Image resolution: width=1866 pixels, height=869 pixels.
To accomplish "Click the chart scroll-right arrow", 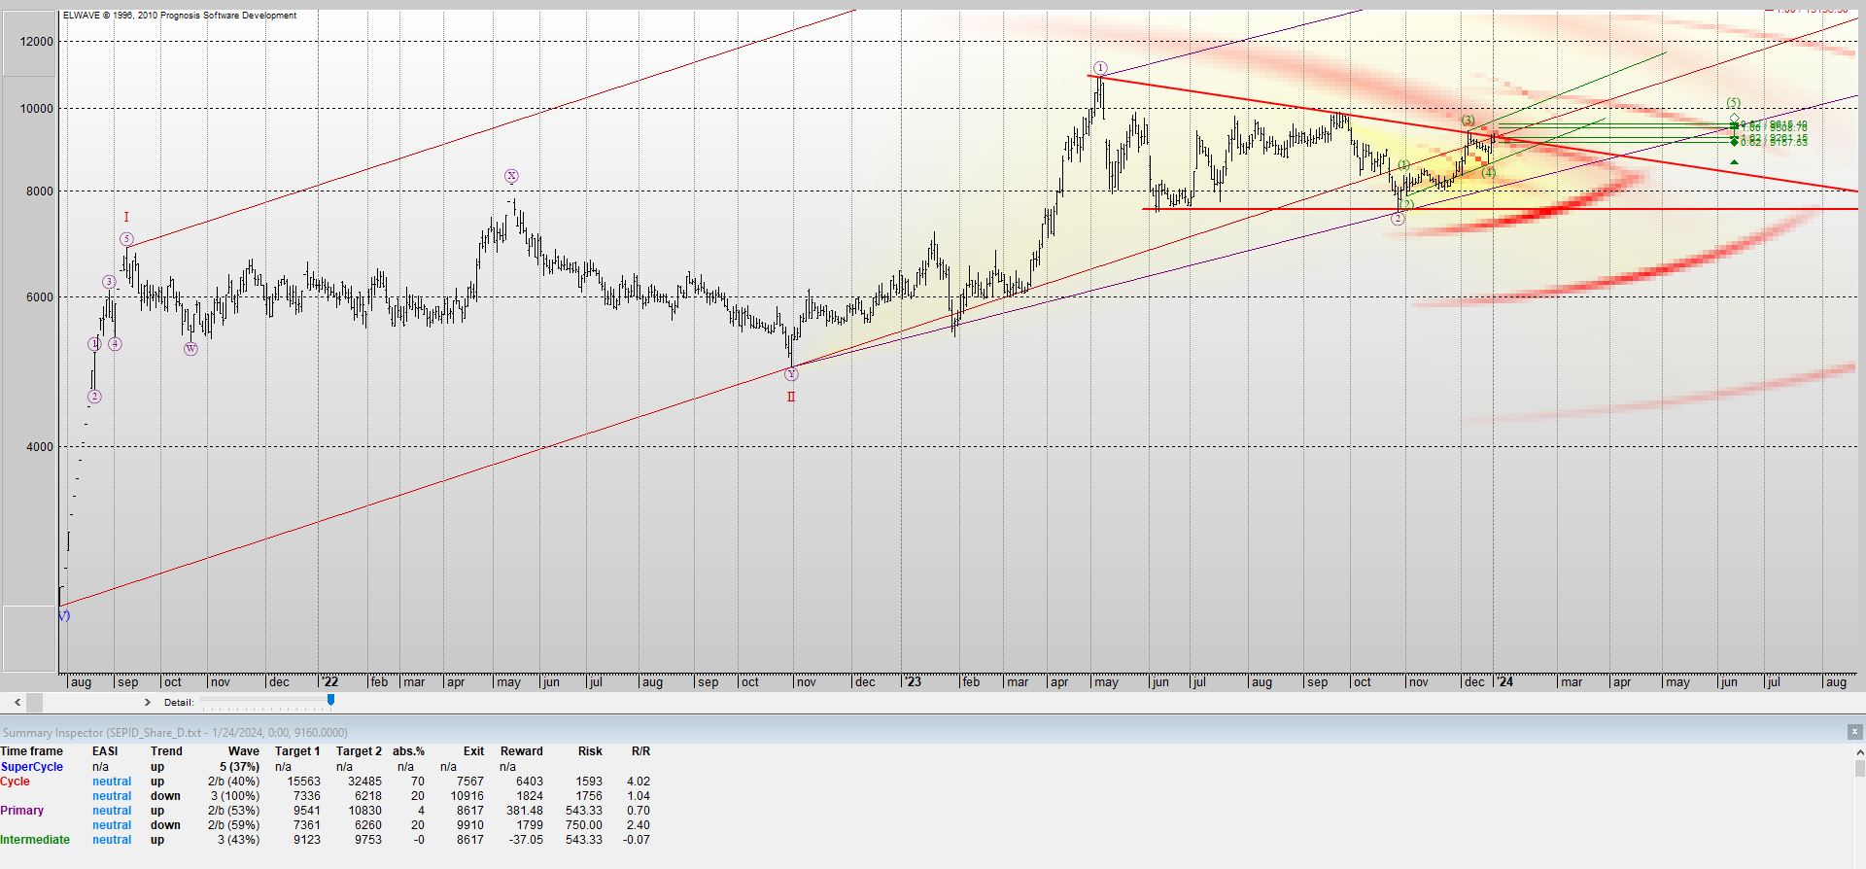I will coord(148,702).
